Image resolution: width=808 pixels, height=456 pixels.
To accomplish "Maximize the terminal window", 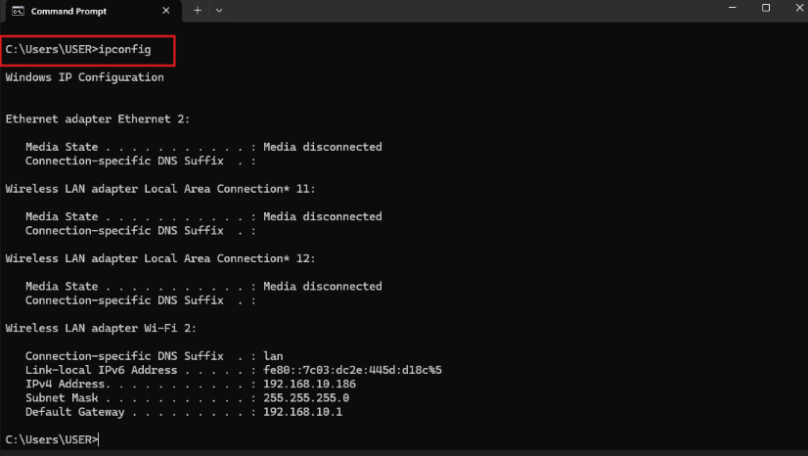I will (x=766, y=8).
